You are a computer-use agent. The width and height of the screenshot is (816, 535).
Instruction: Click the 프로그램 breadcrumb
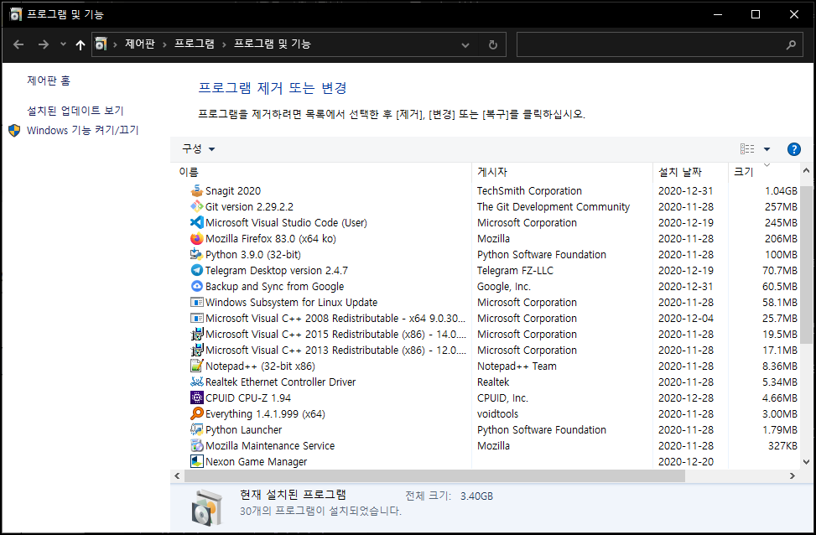click(x=194, y=44)
